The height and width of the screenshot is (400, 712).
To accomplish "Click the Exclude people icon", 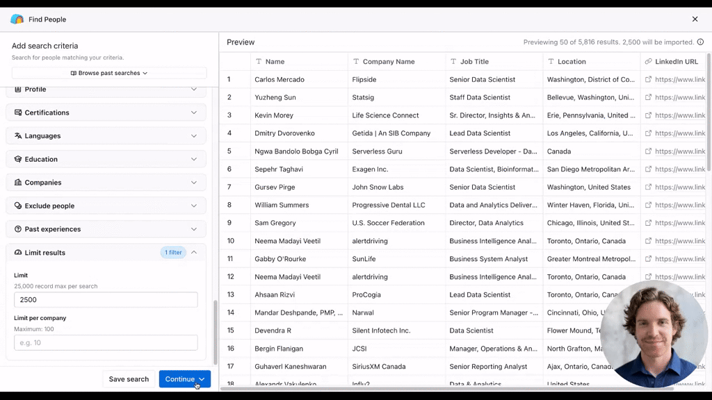I will 18,206.
